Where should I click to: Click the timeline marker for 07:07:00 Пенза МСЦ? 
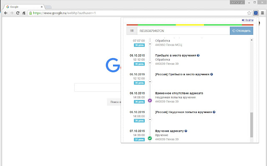click(x=150, y=44)
